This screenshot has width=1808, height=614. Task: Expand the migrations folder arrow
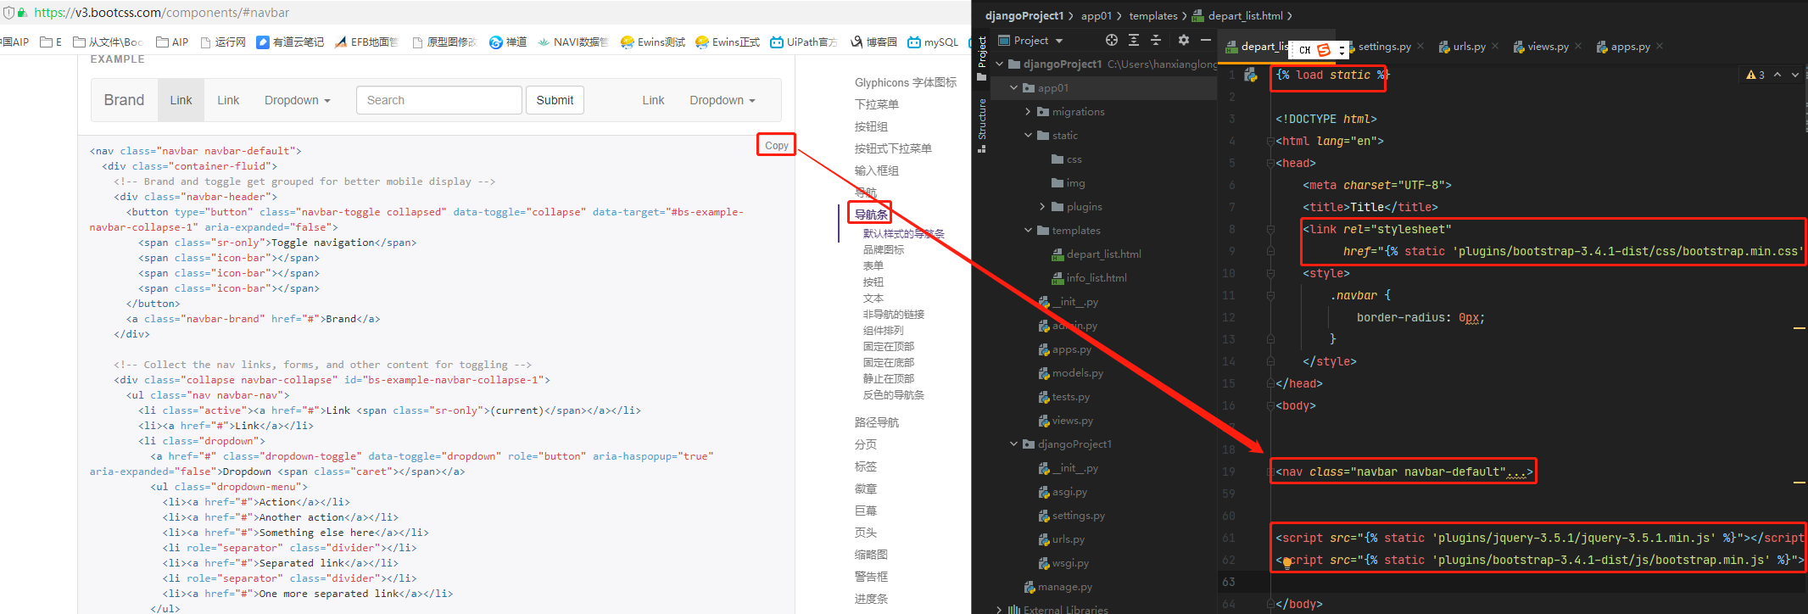(x=1029, y=111)
